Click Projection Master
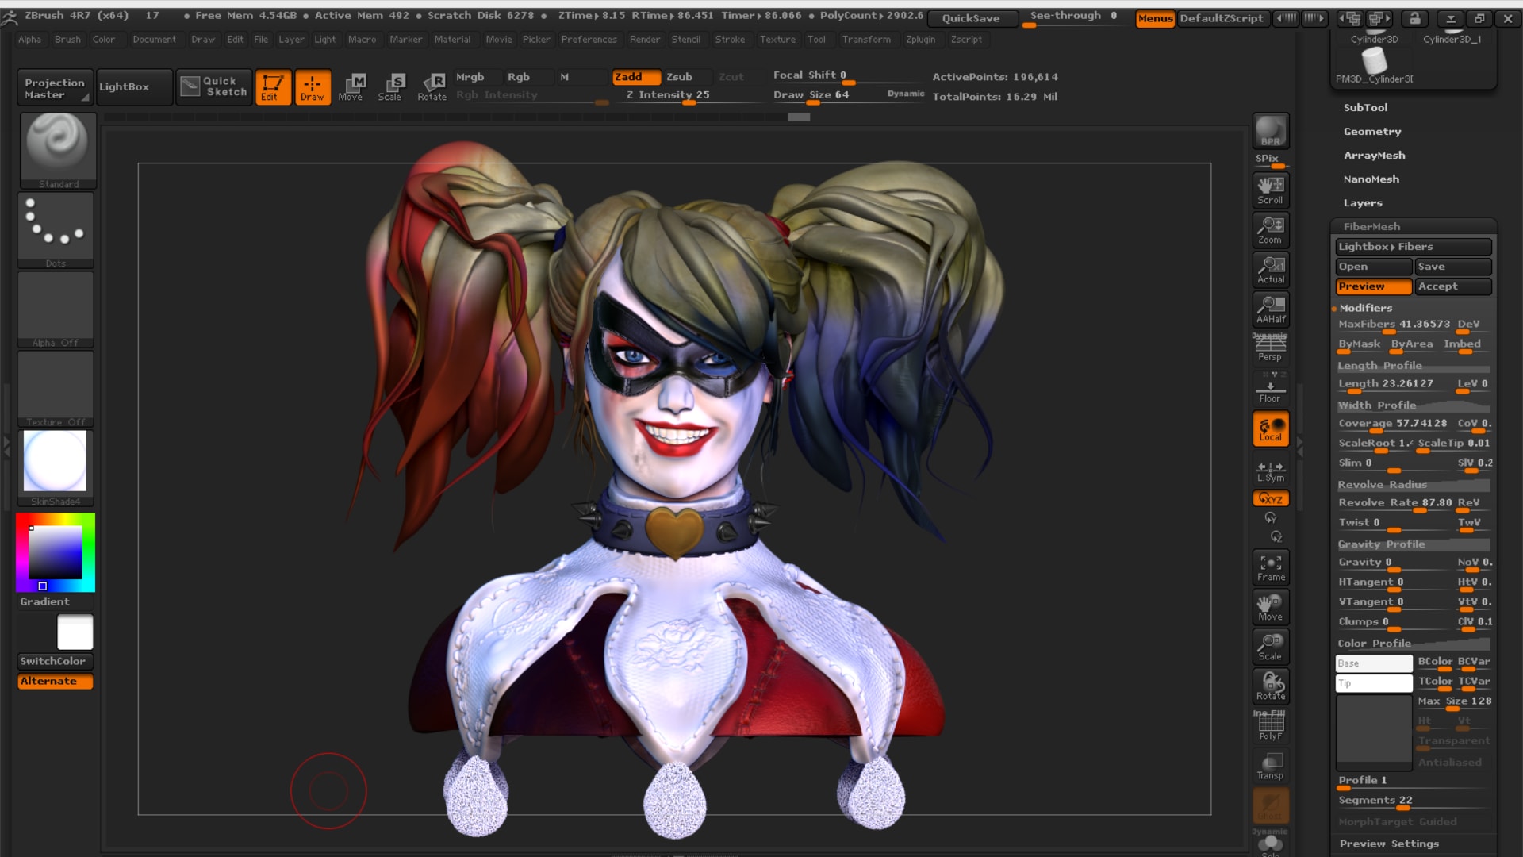1523x857 pixels. 54,87
